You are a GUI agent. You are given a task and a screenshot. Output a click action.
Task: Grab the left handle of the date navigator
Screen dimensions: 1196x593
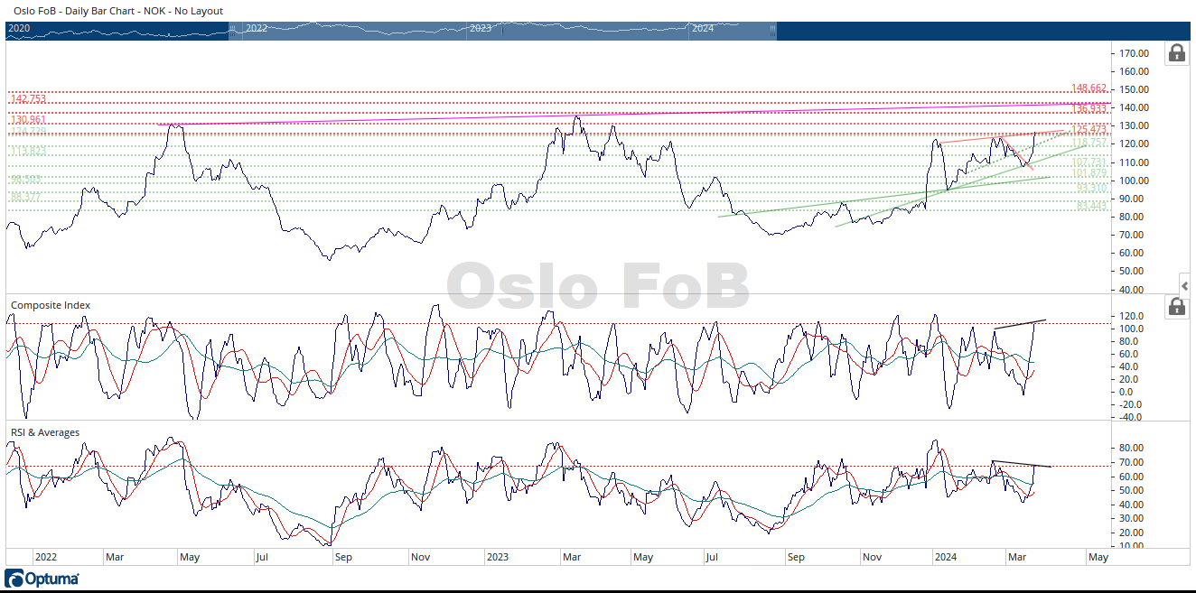pyautogui.click(x=232, y=29)
